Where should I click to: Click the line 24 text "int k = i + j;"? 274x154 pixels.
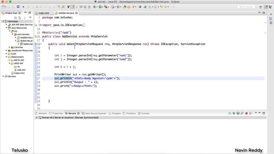(x=65, y=67)
